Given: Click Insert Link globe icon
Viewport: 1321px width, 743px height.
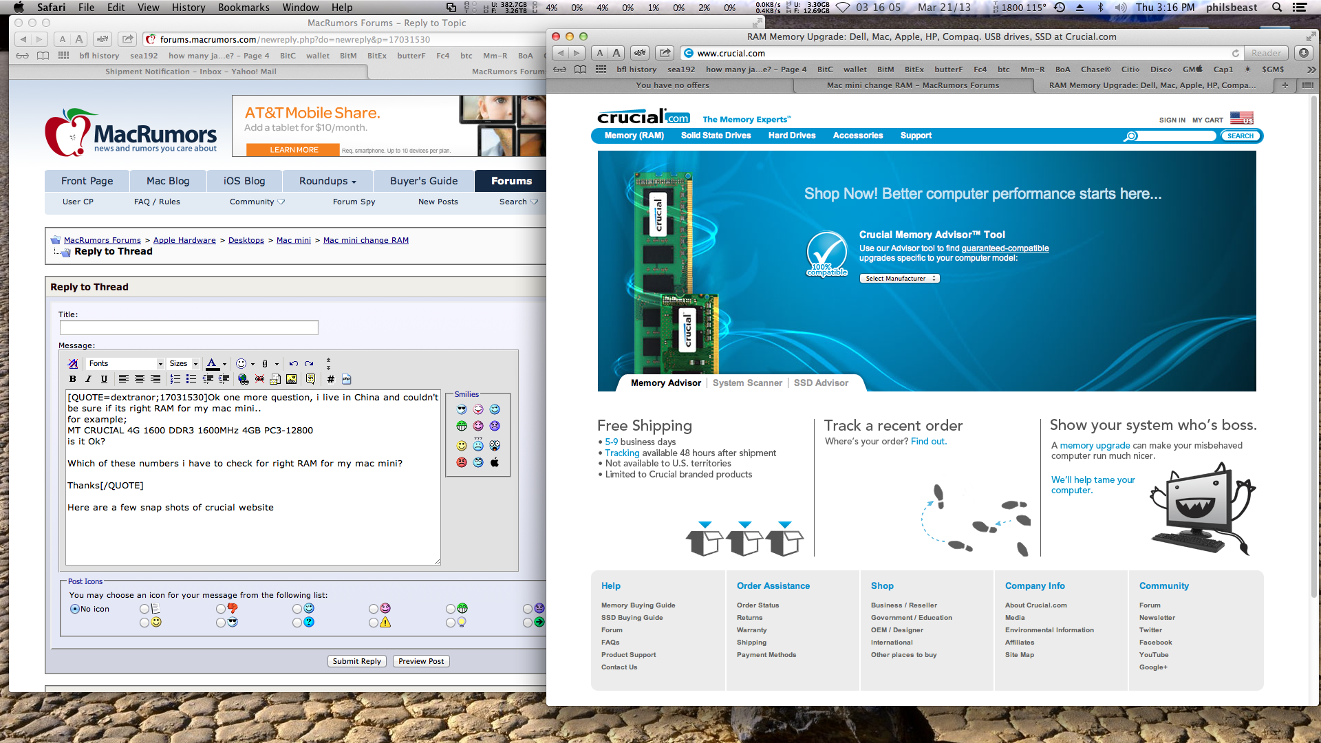Looking at the screenshot, I should (x=243, y=379).
